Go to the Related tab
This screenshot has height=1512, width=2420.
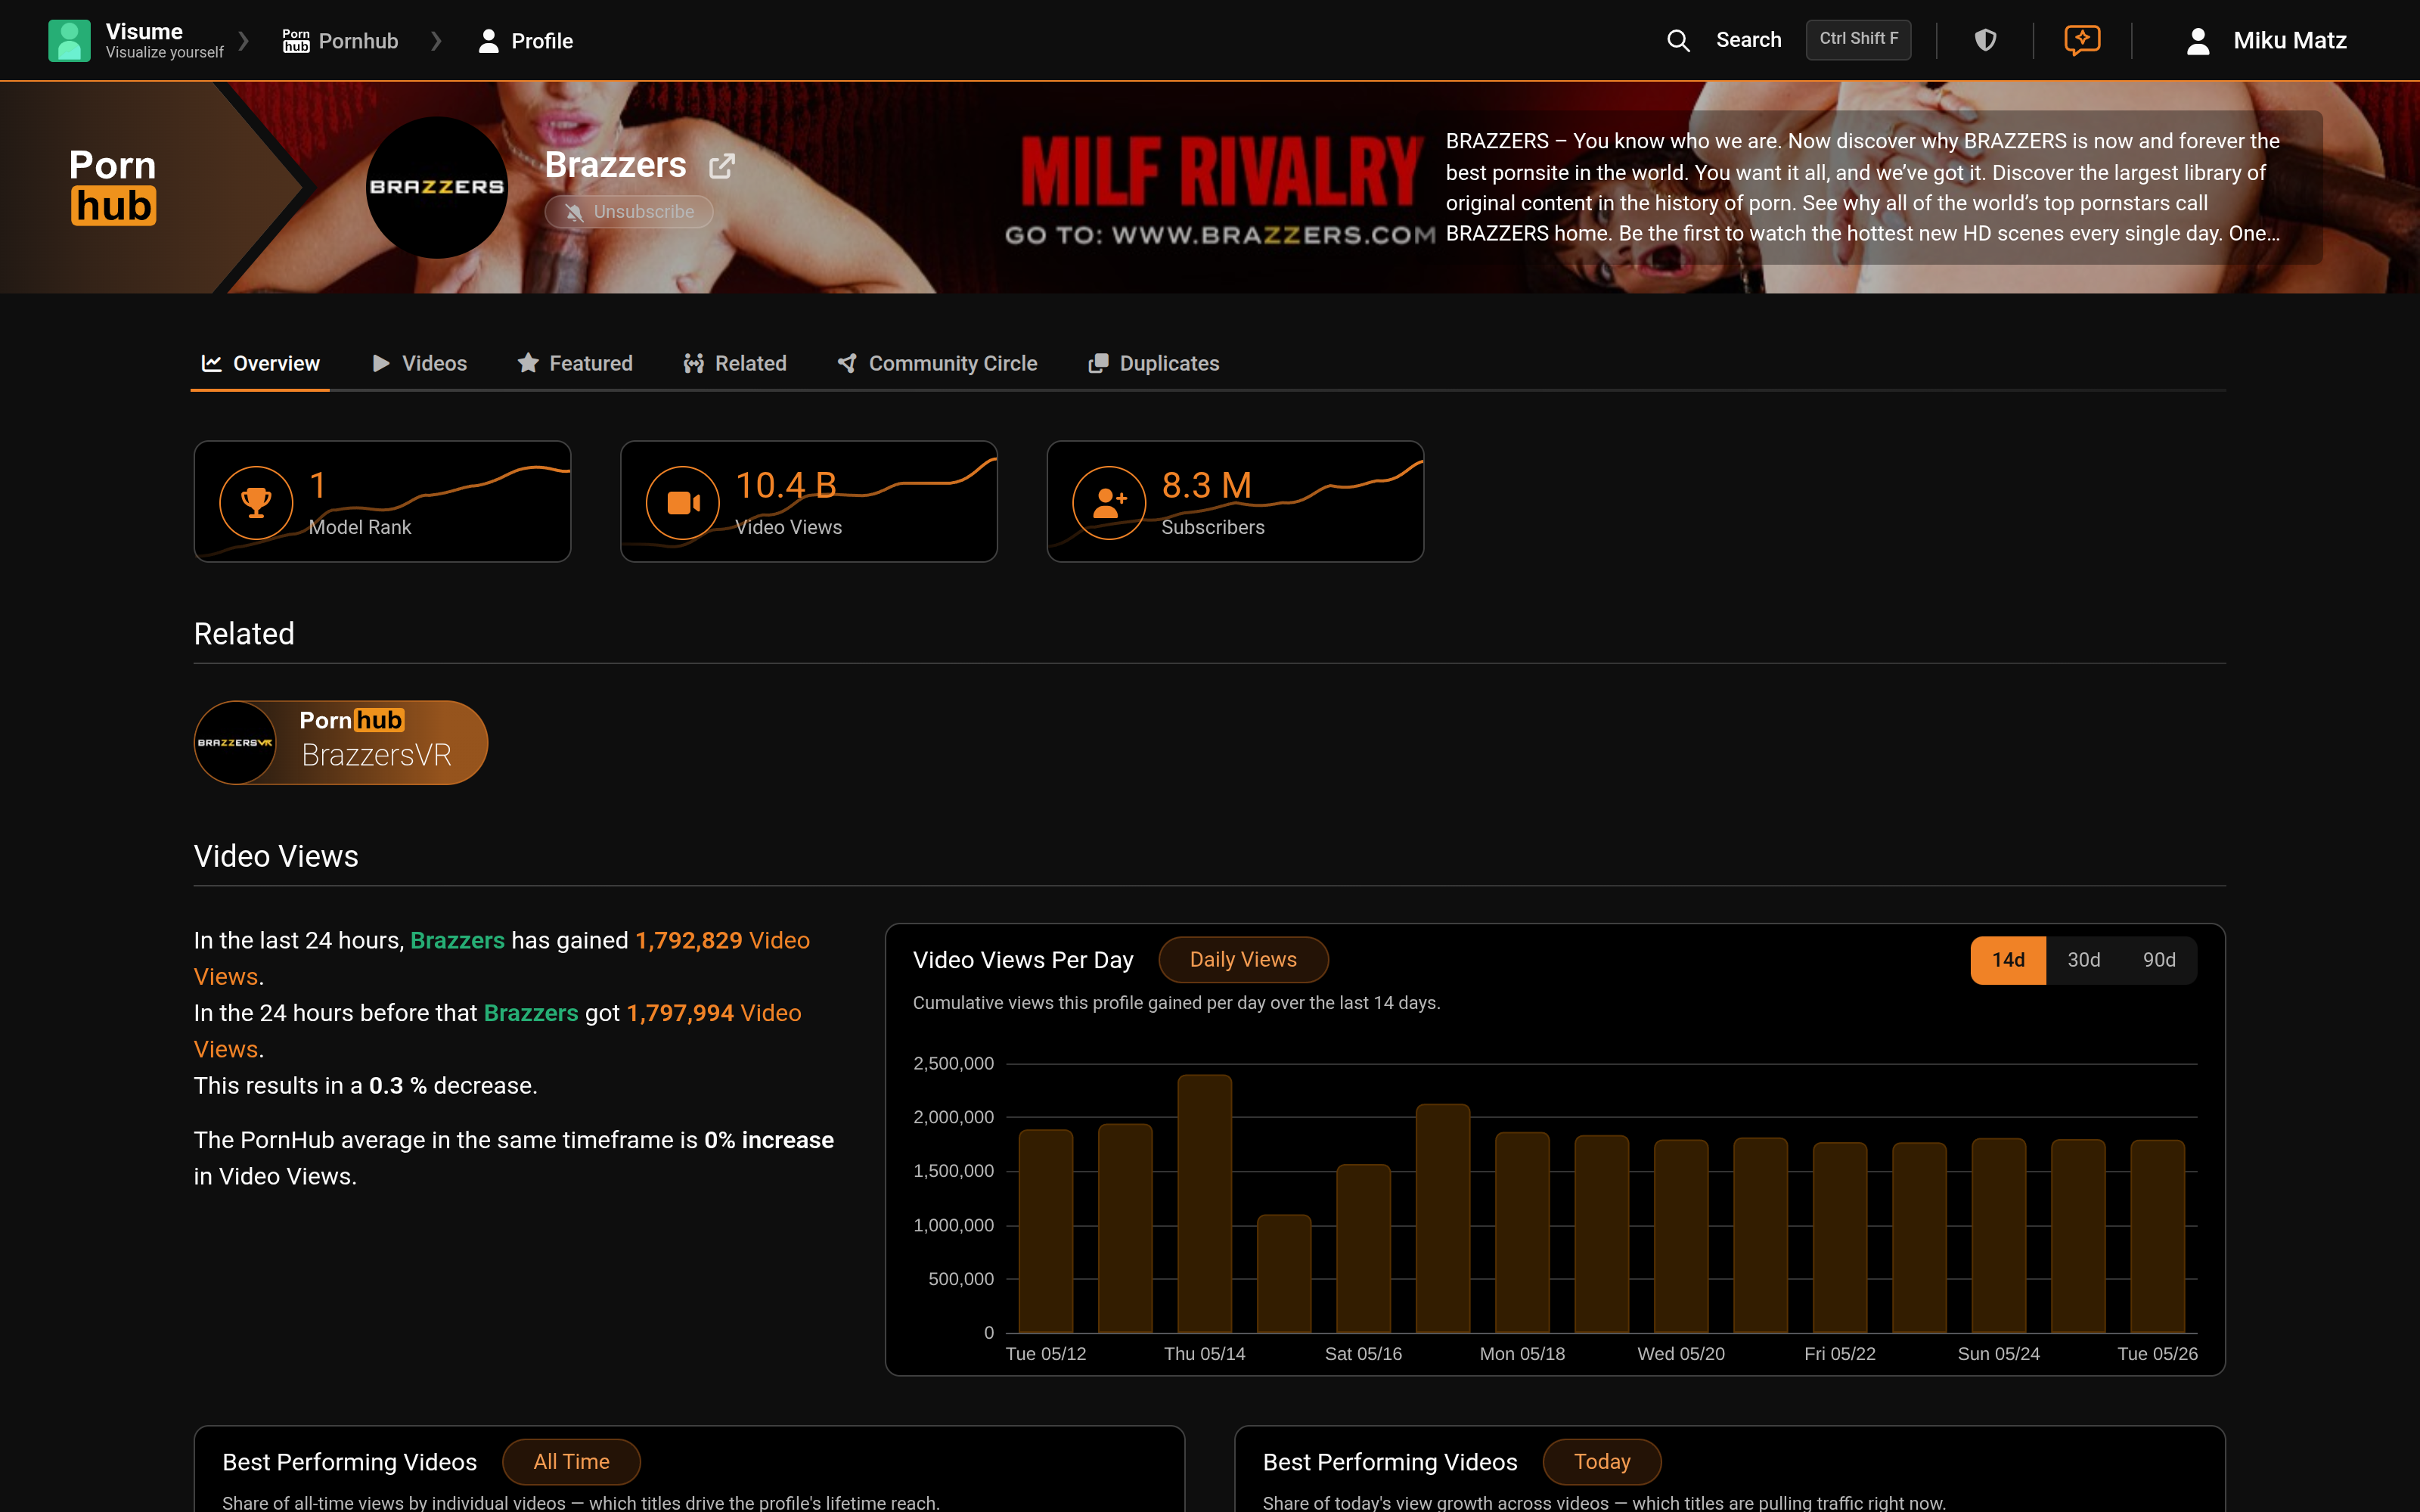pos(734,363)
